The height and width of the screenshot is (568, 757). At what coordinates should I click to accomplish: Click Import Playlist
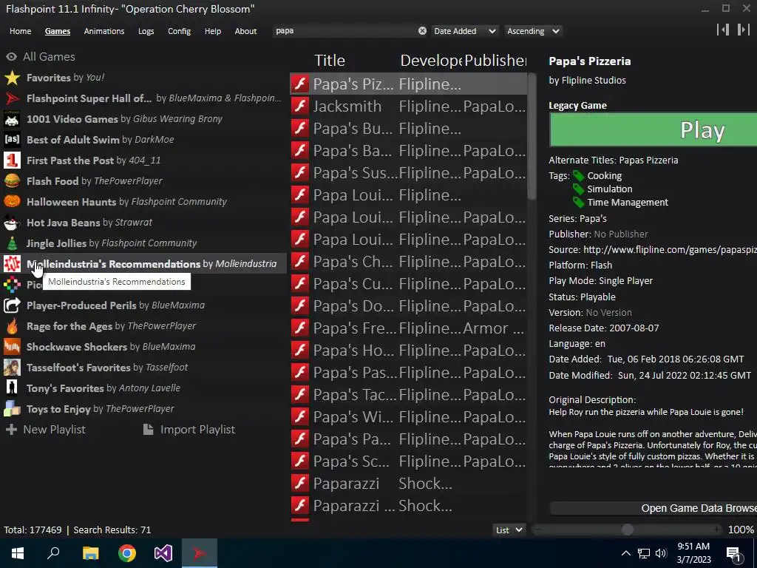(189, 430)
